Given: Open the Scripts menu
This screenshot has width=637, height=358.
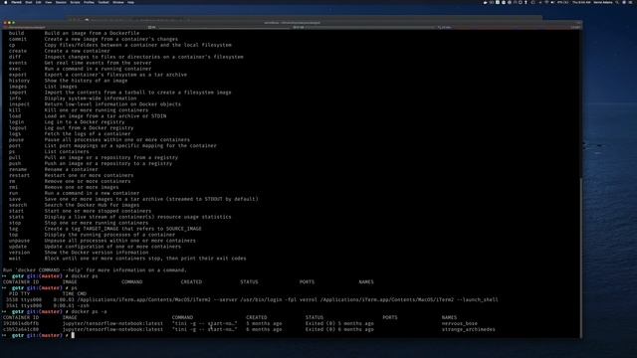Looking at the screenshot, I should click(x=75, y=2).
